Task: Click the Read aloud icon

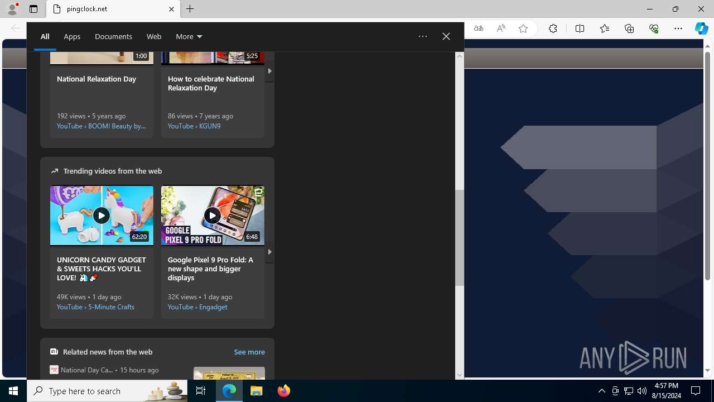Action: click(x=501, y=28)
